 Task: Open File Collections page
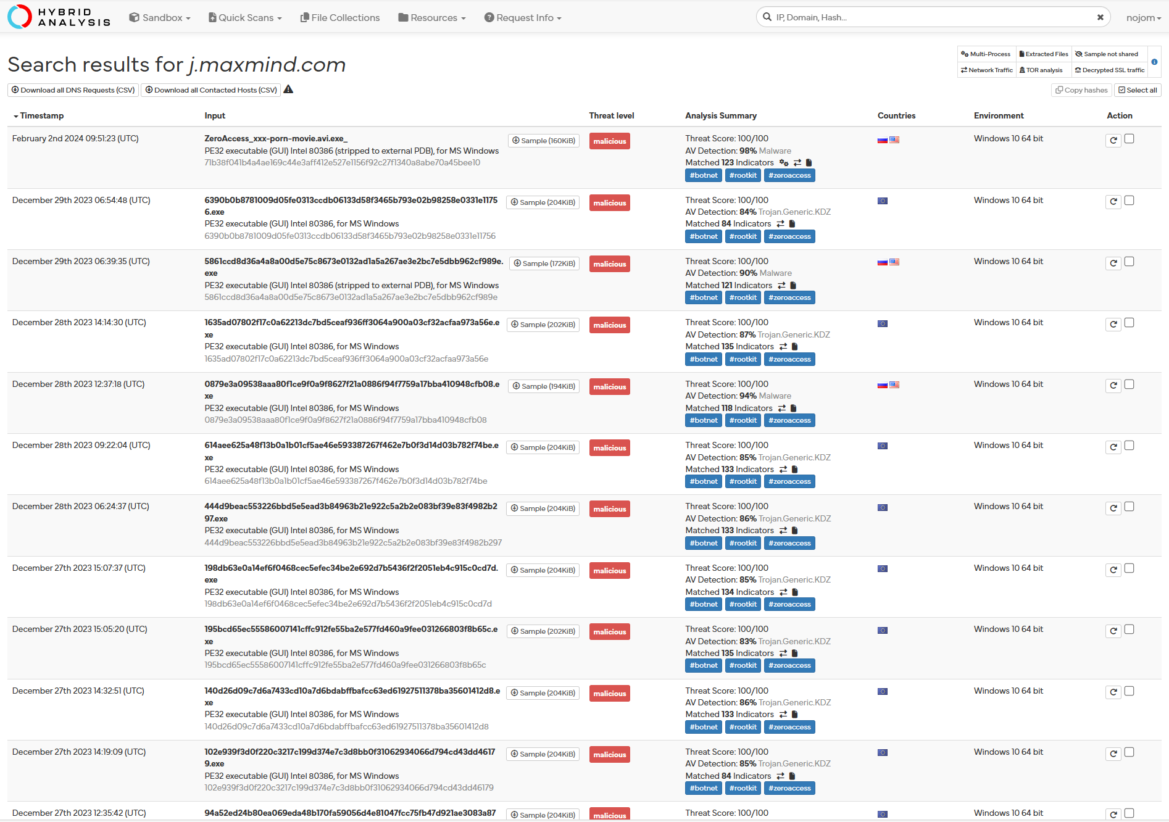tap(340, 17)
